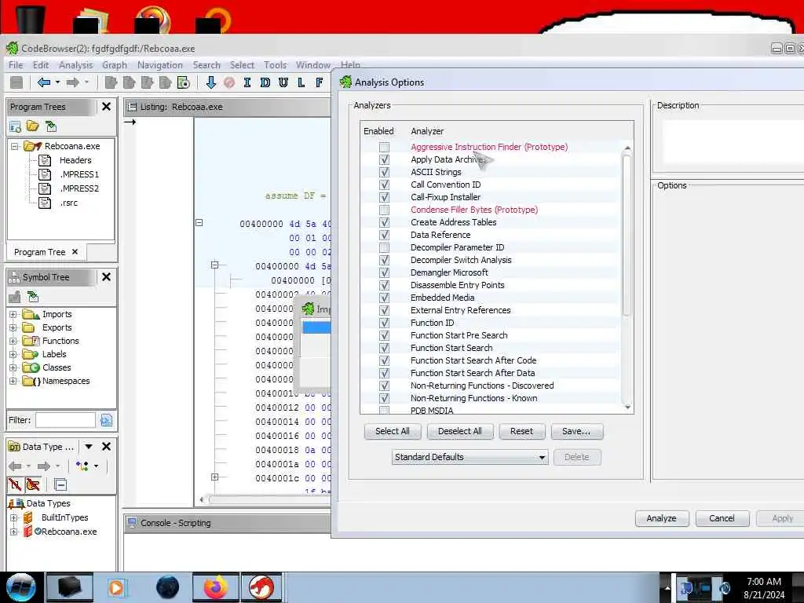Click the Cancel button

tap(722, 518)
